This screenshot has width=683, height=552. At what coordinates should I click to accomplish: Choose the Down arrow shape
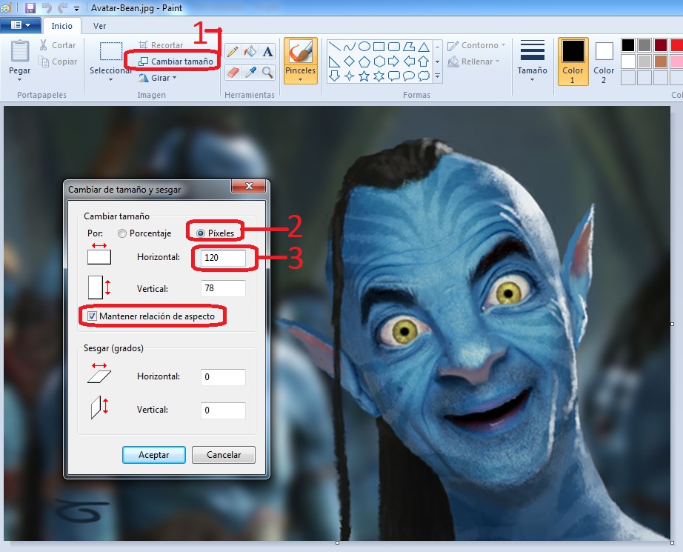(335, 76)
